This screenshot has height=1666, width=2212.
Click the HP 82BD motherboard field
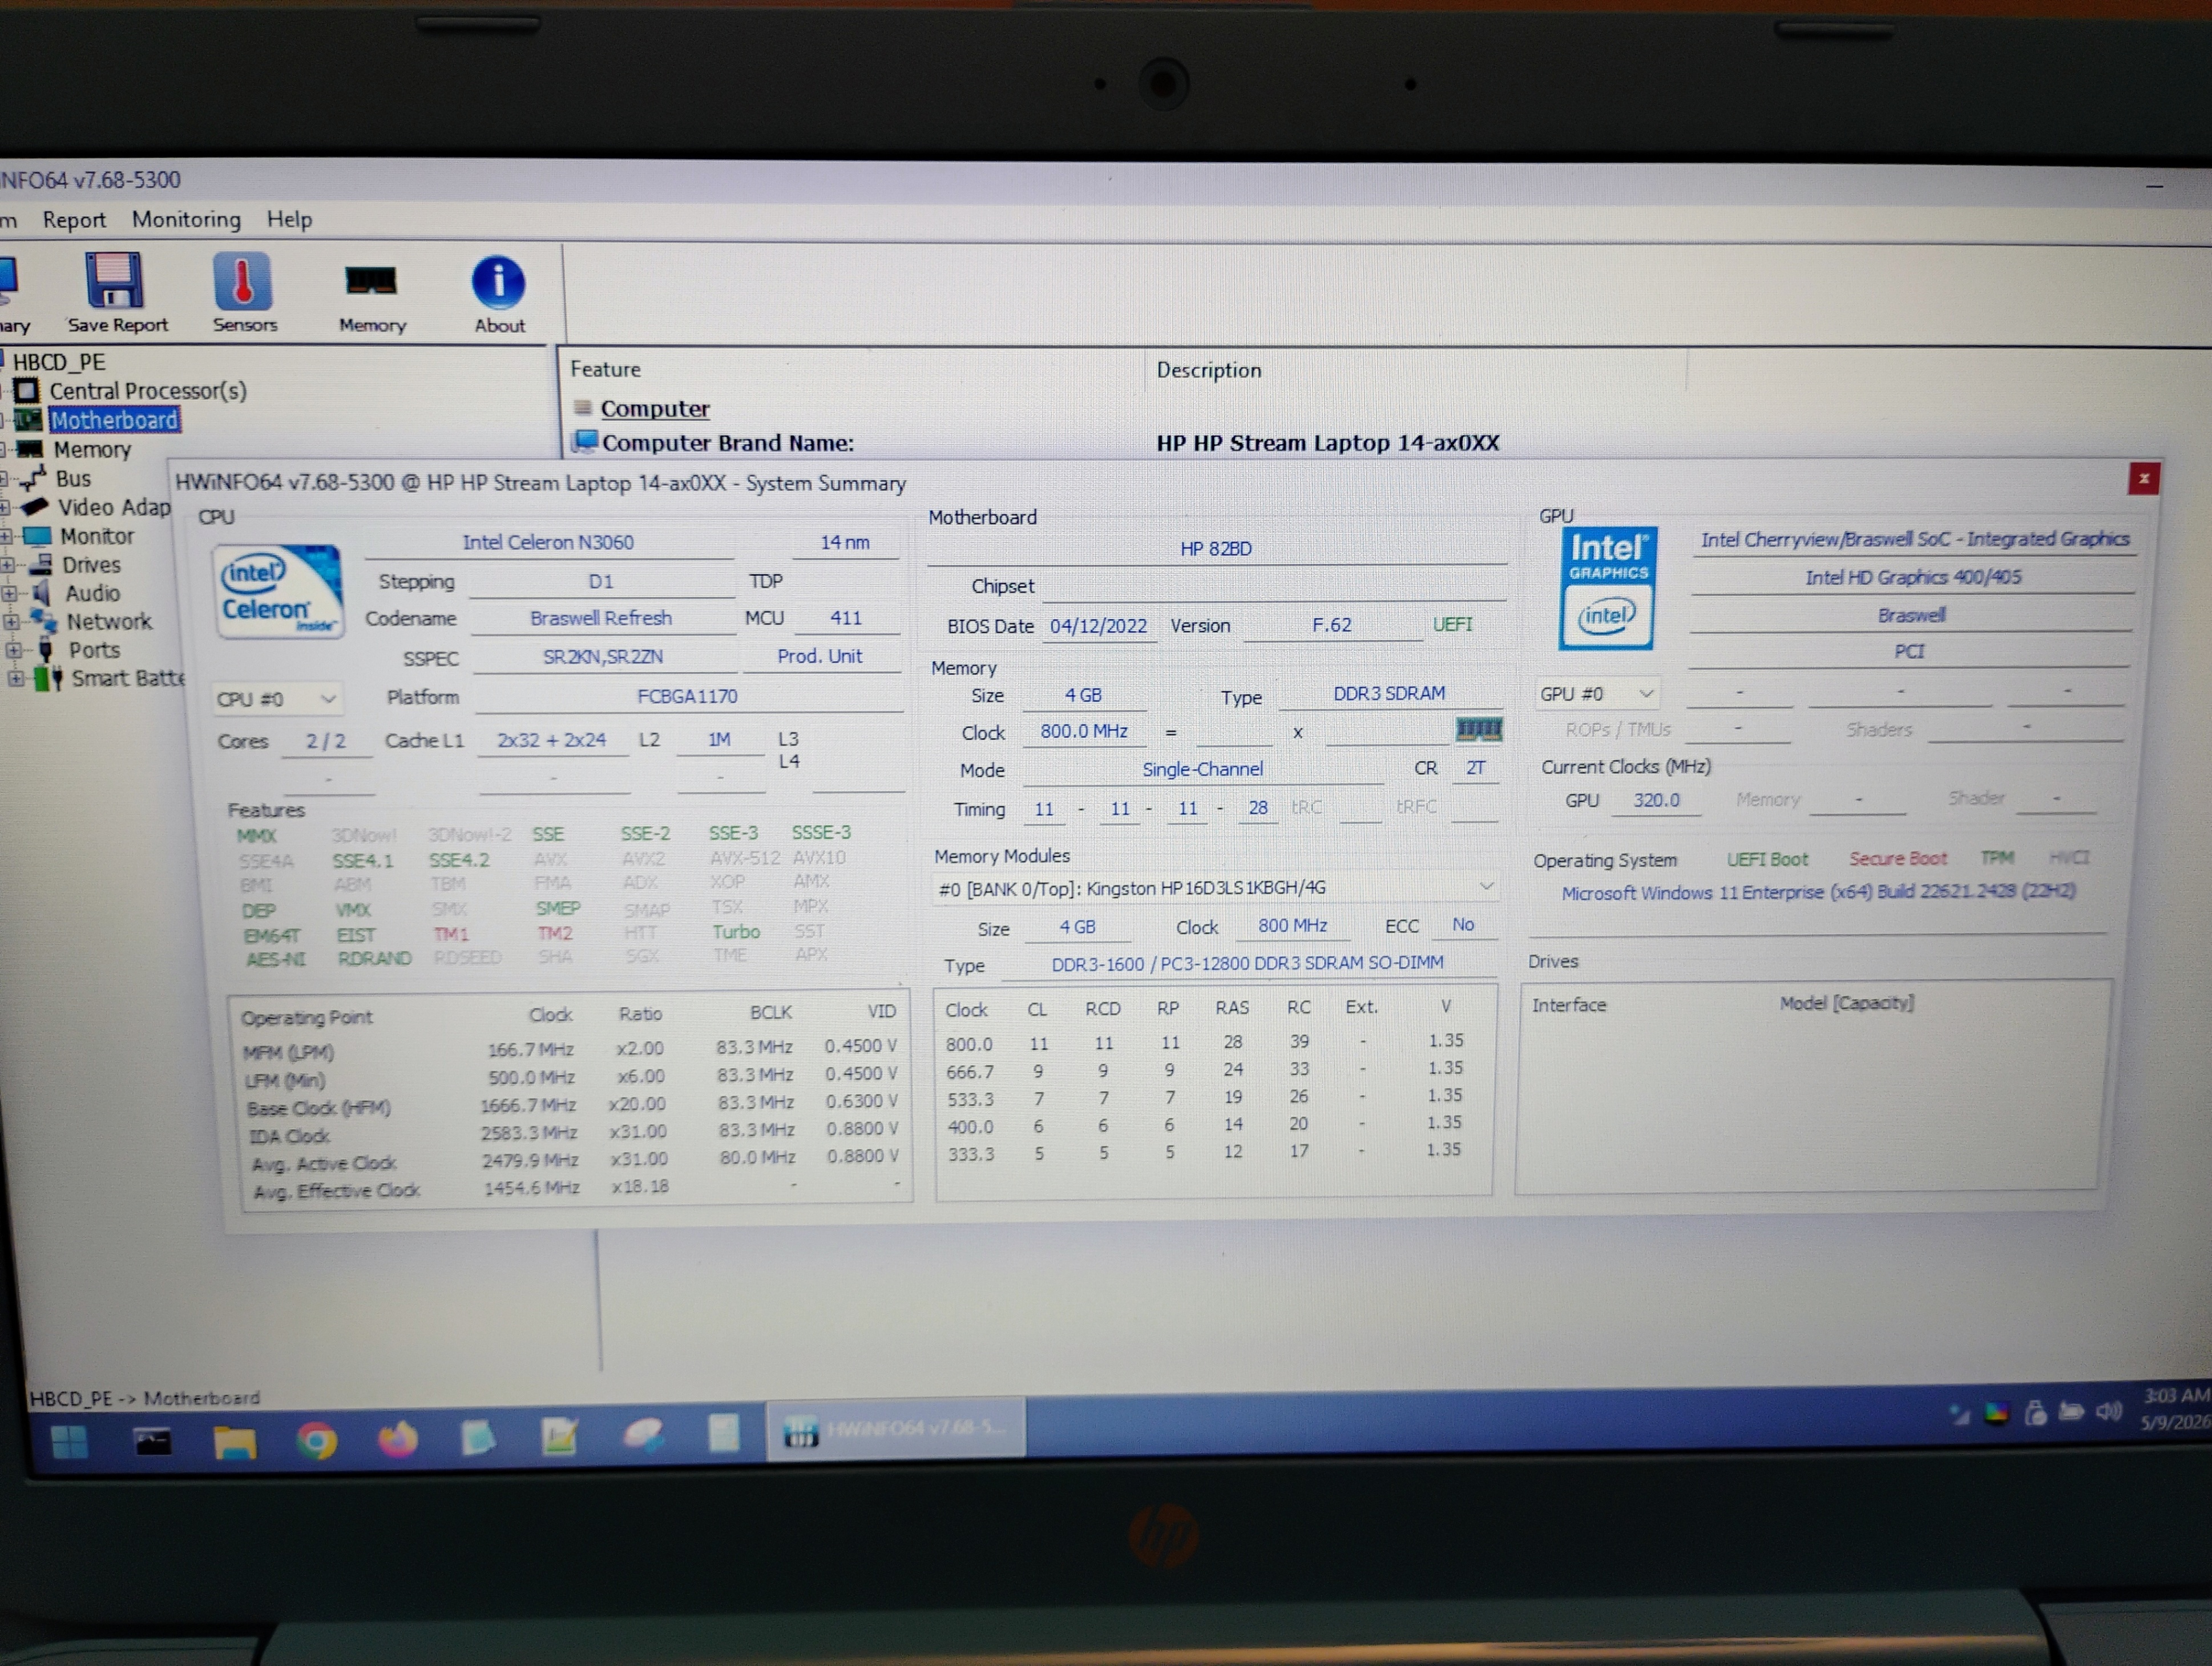(1216, 548)
